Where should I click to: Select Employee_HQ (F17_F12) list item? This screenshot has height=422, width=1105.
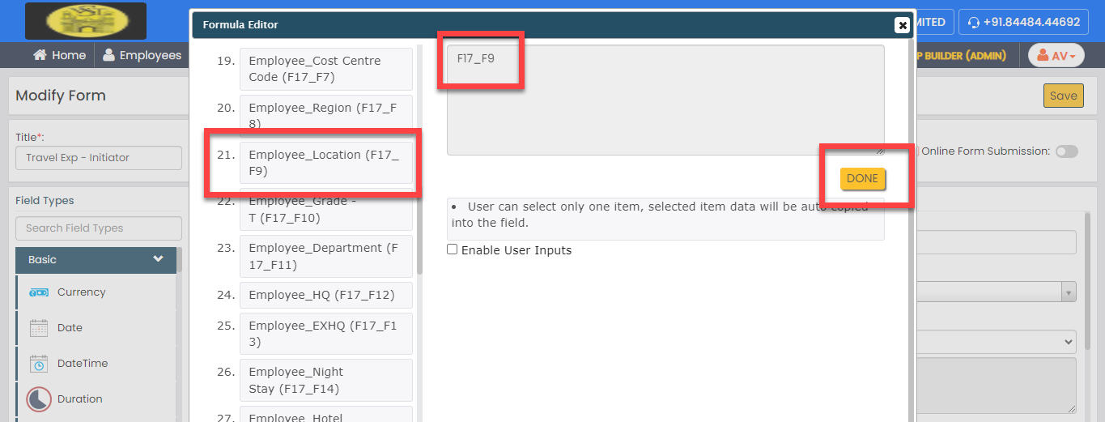pyautogui.click(x=325, y=295)
